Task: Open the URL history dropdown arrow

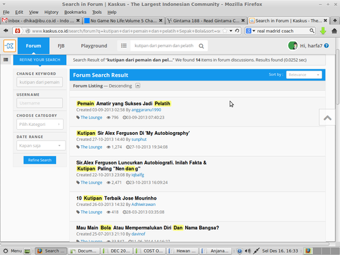Action: [x=231, y=31]
